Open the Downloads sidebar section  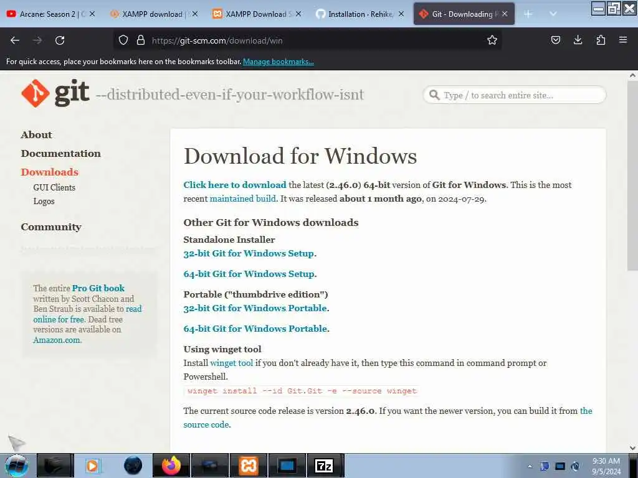click(x=50, y=172)
